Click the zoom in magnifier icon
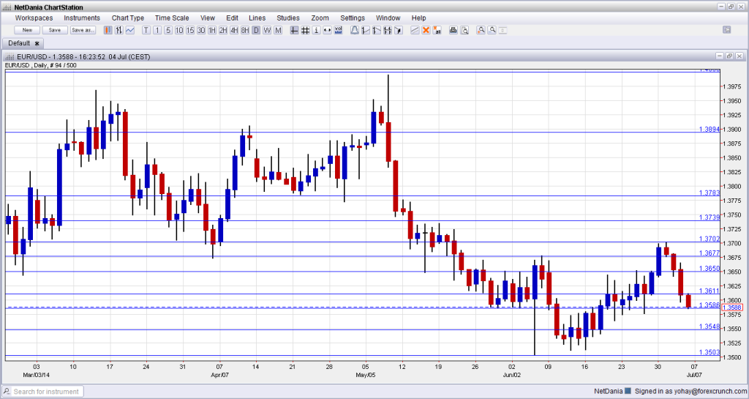The image size is (749, 399). click(x=481, y=30)
